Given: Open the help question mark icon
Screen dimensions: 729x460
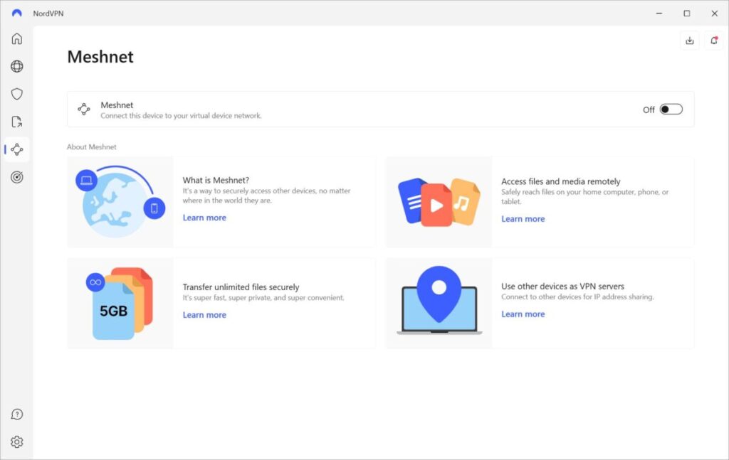Looking at the screenshot, I should [17, 414].
